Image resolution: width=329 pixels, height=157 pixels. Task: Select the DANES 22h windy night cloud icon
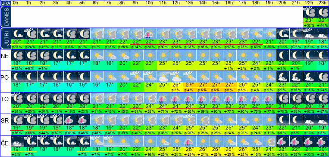309,12
